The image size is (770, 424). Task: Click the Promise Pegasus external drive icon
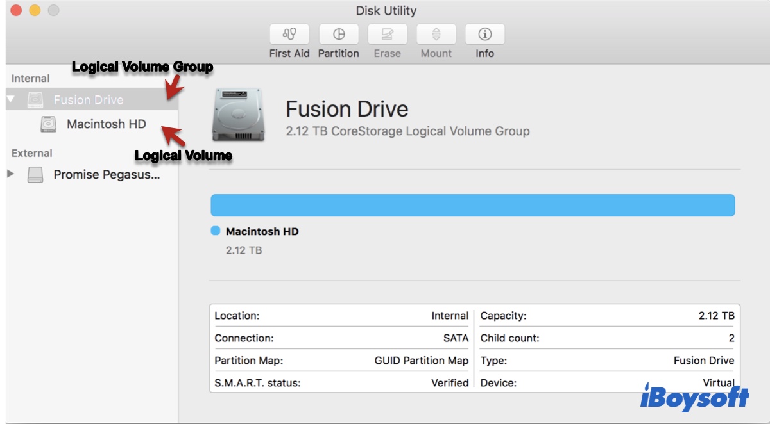[36, 174]
